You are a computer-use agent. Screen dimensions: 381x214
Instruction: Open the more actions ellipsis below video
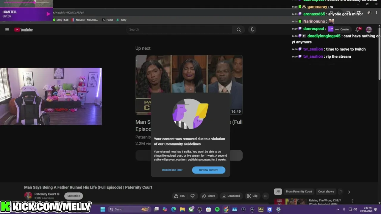[x=266, y=196]
